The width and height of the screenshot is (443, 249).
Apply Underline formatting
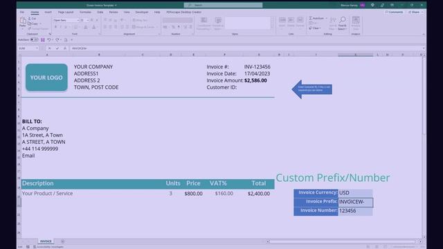pos(66,27)
